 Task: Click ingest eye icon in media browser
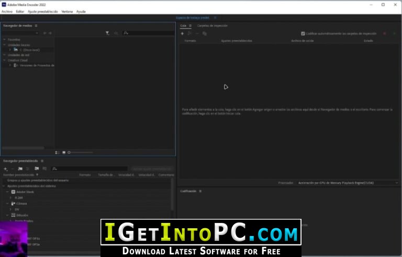click(116, 33)
